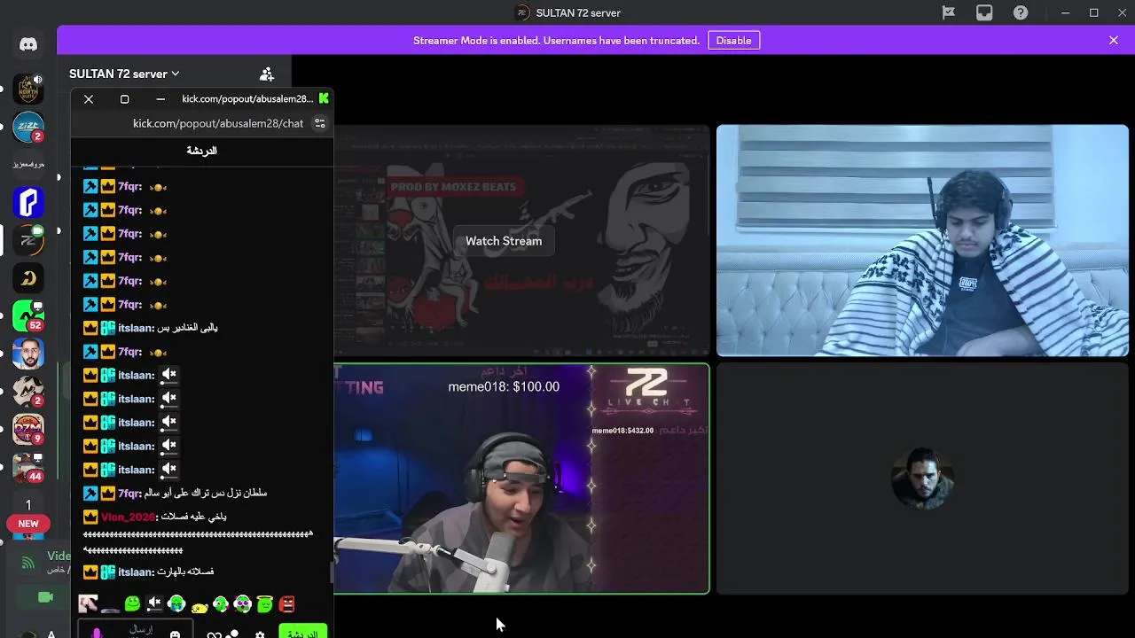Click the invite people icon
This screenshot has width=1135, height=638.
click(267, 74)
